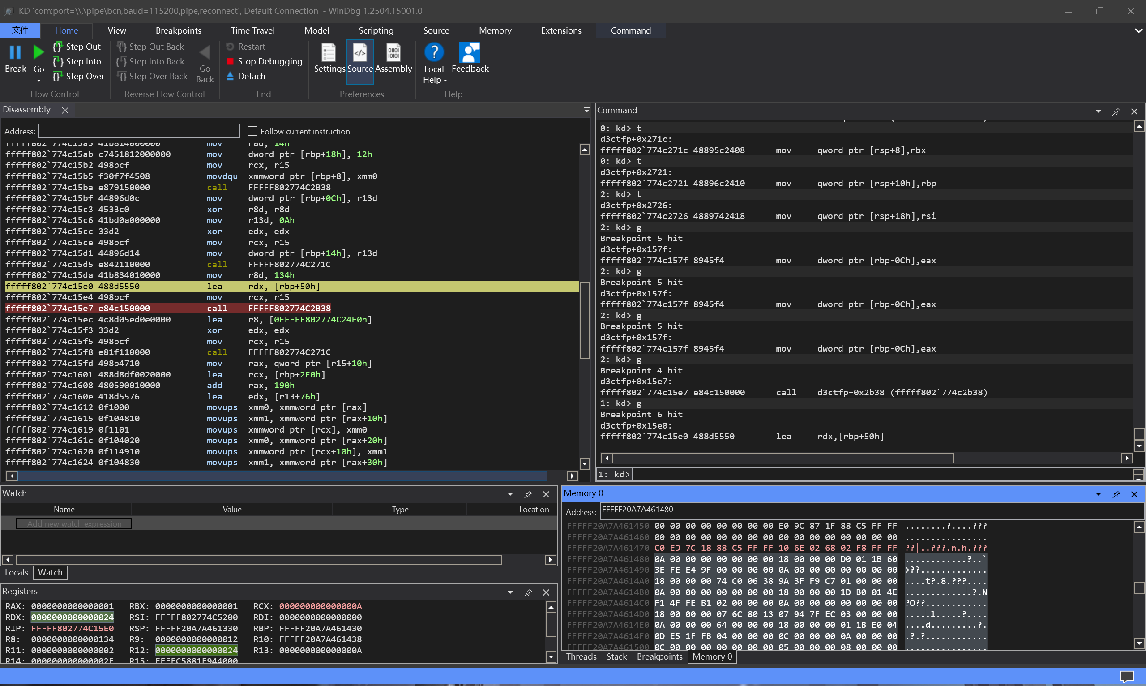
Task: Open the Time Travel ribbon tab
Action: 253,30
